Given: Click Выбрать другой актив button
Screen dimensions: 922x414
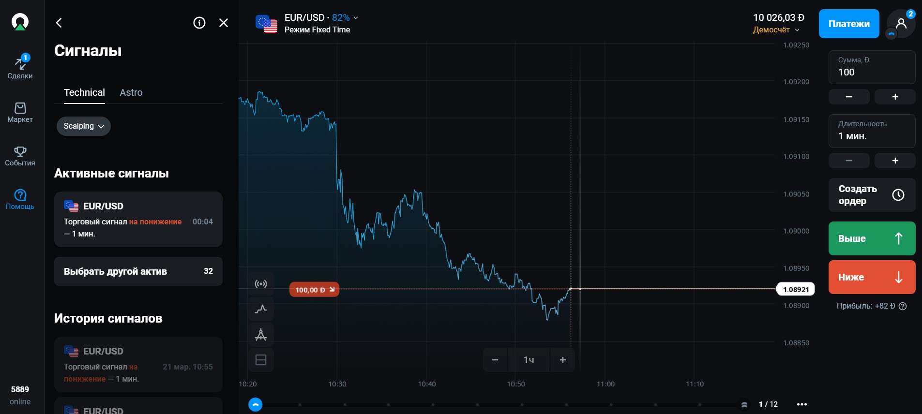Looking at the screenshot, I should click(138, 271).
